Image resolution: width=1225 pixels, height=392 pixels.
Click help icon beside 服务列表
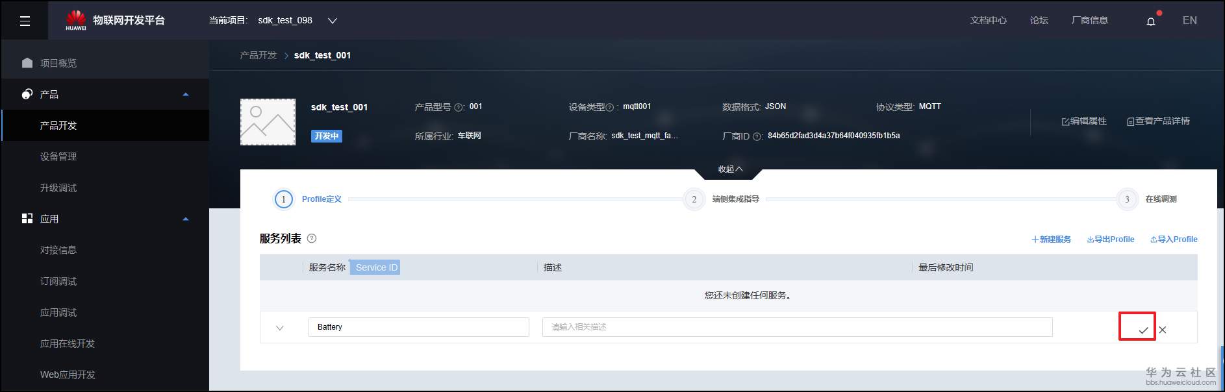click(312, 238)
